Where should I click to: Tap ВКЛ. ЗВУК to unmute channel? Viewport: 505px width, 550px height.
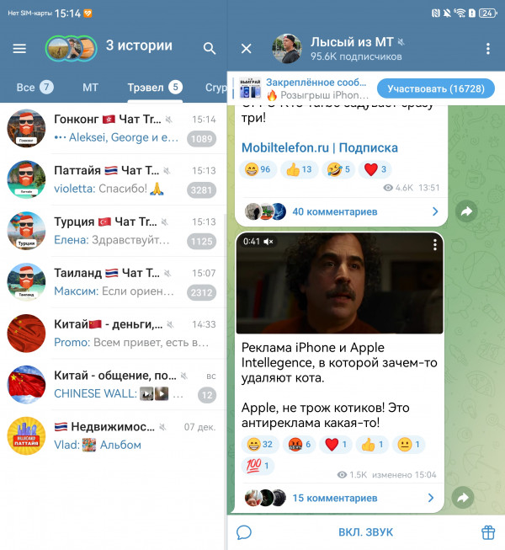point(366,532)
